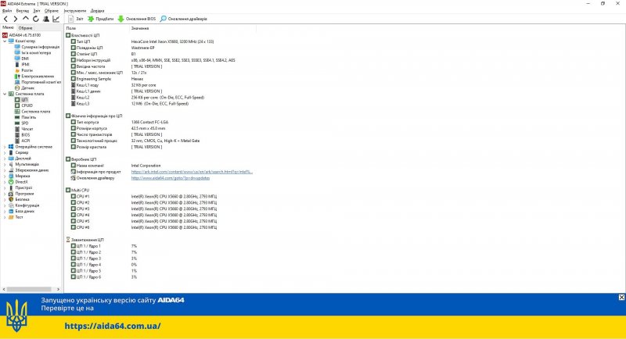626x339 pixels.
Task: Open the Інструменти menu
Action: click(x=75, y=10)
